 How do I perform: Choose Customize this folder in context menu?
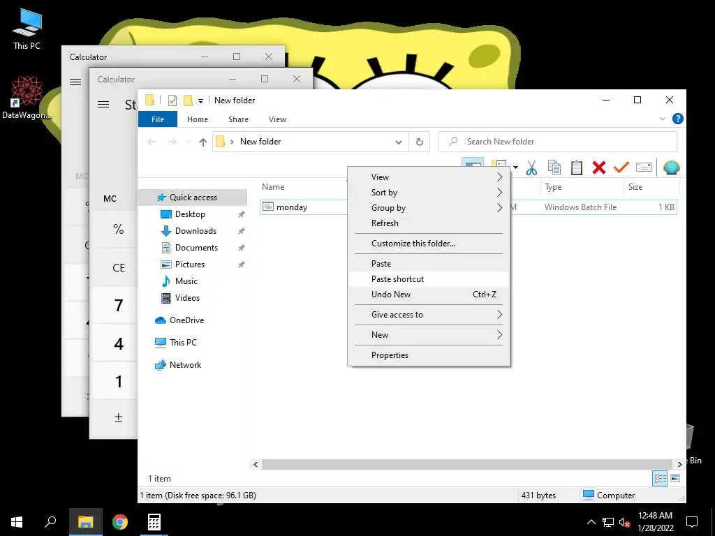coord(429,244)
